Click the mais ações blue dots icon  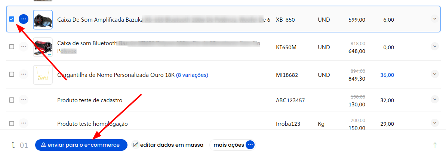click(250, 145)
